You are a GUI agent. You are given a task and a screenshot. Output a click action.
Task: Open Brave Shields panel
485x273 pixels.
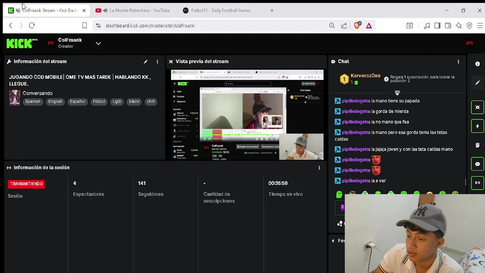pyautogui.click(x=357, y=26)
